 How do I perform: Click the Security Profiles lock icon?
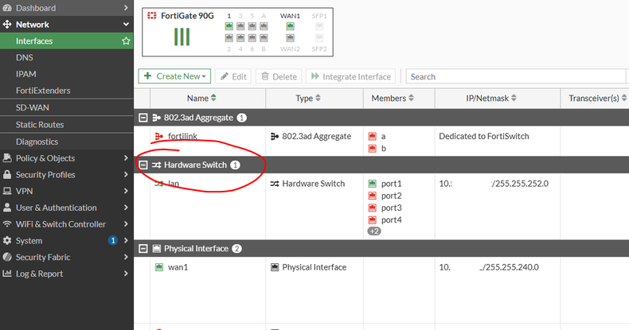pos(7,174)
